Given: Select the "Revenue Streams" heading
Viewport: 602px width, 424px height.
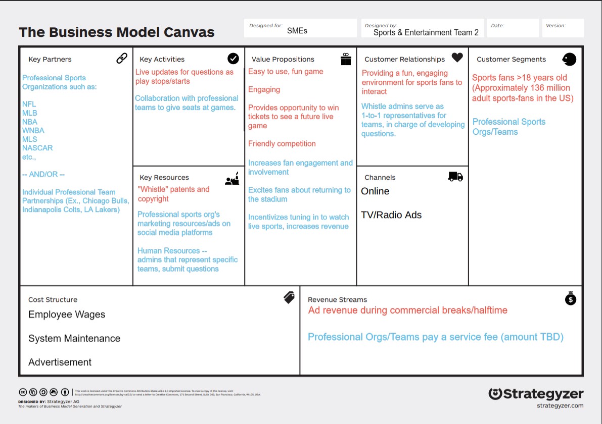Looking at the screenshot, I should 337,299.
